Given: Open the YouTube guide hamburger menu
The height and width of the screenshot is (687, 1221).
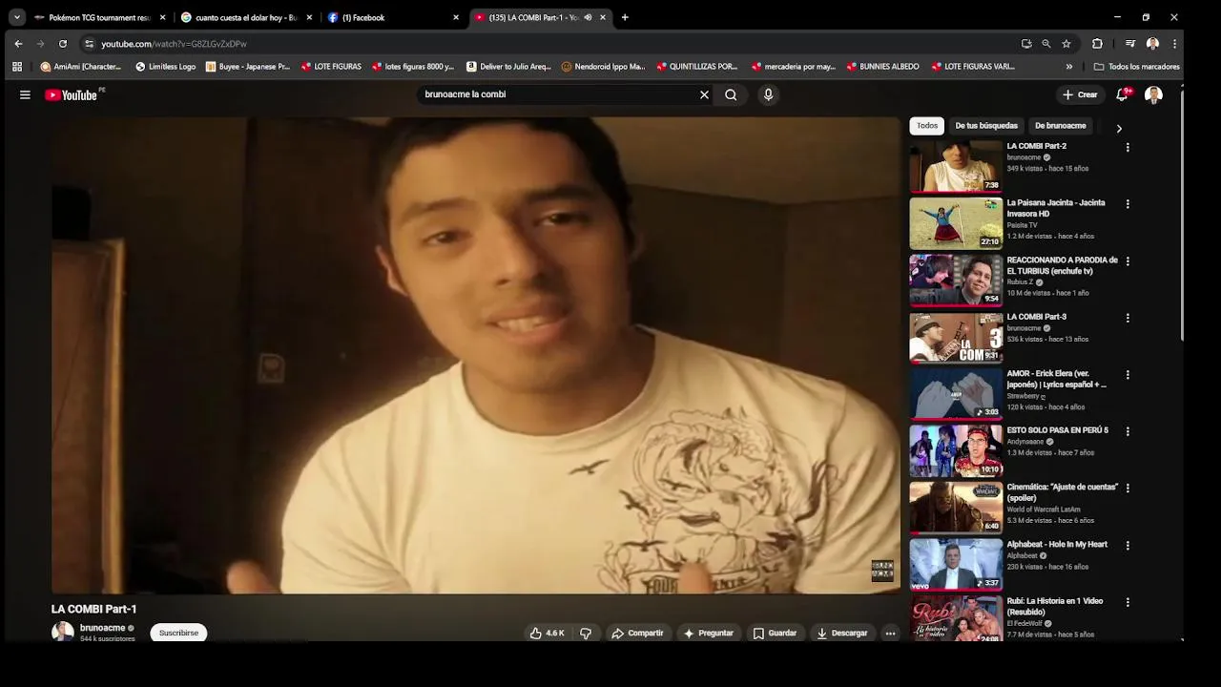Looking at the screenshot, I should click(x=25, y=94).
